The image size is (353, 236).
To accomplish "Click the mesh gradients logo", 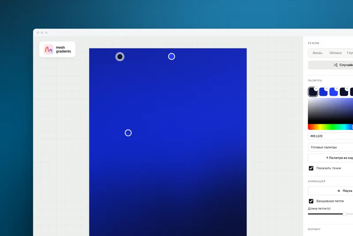I will tap(57, 49).
